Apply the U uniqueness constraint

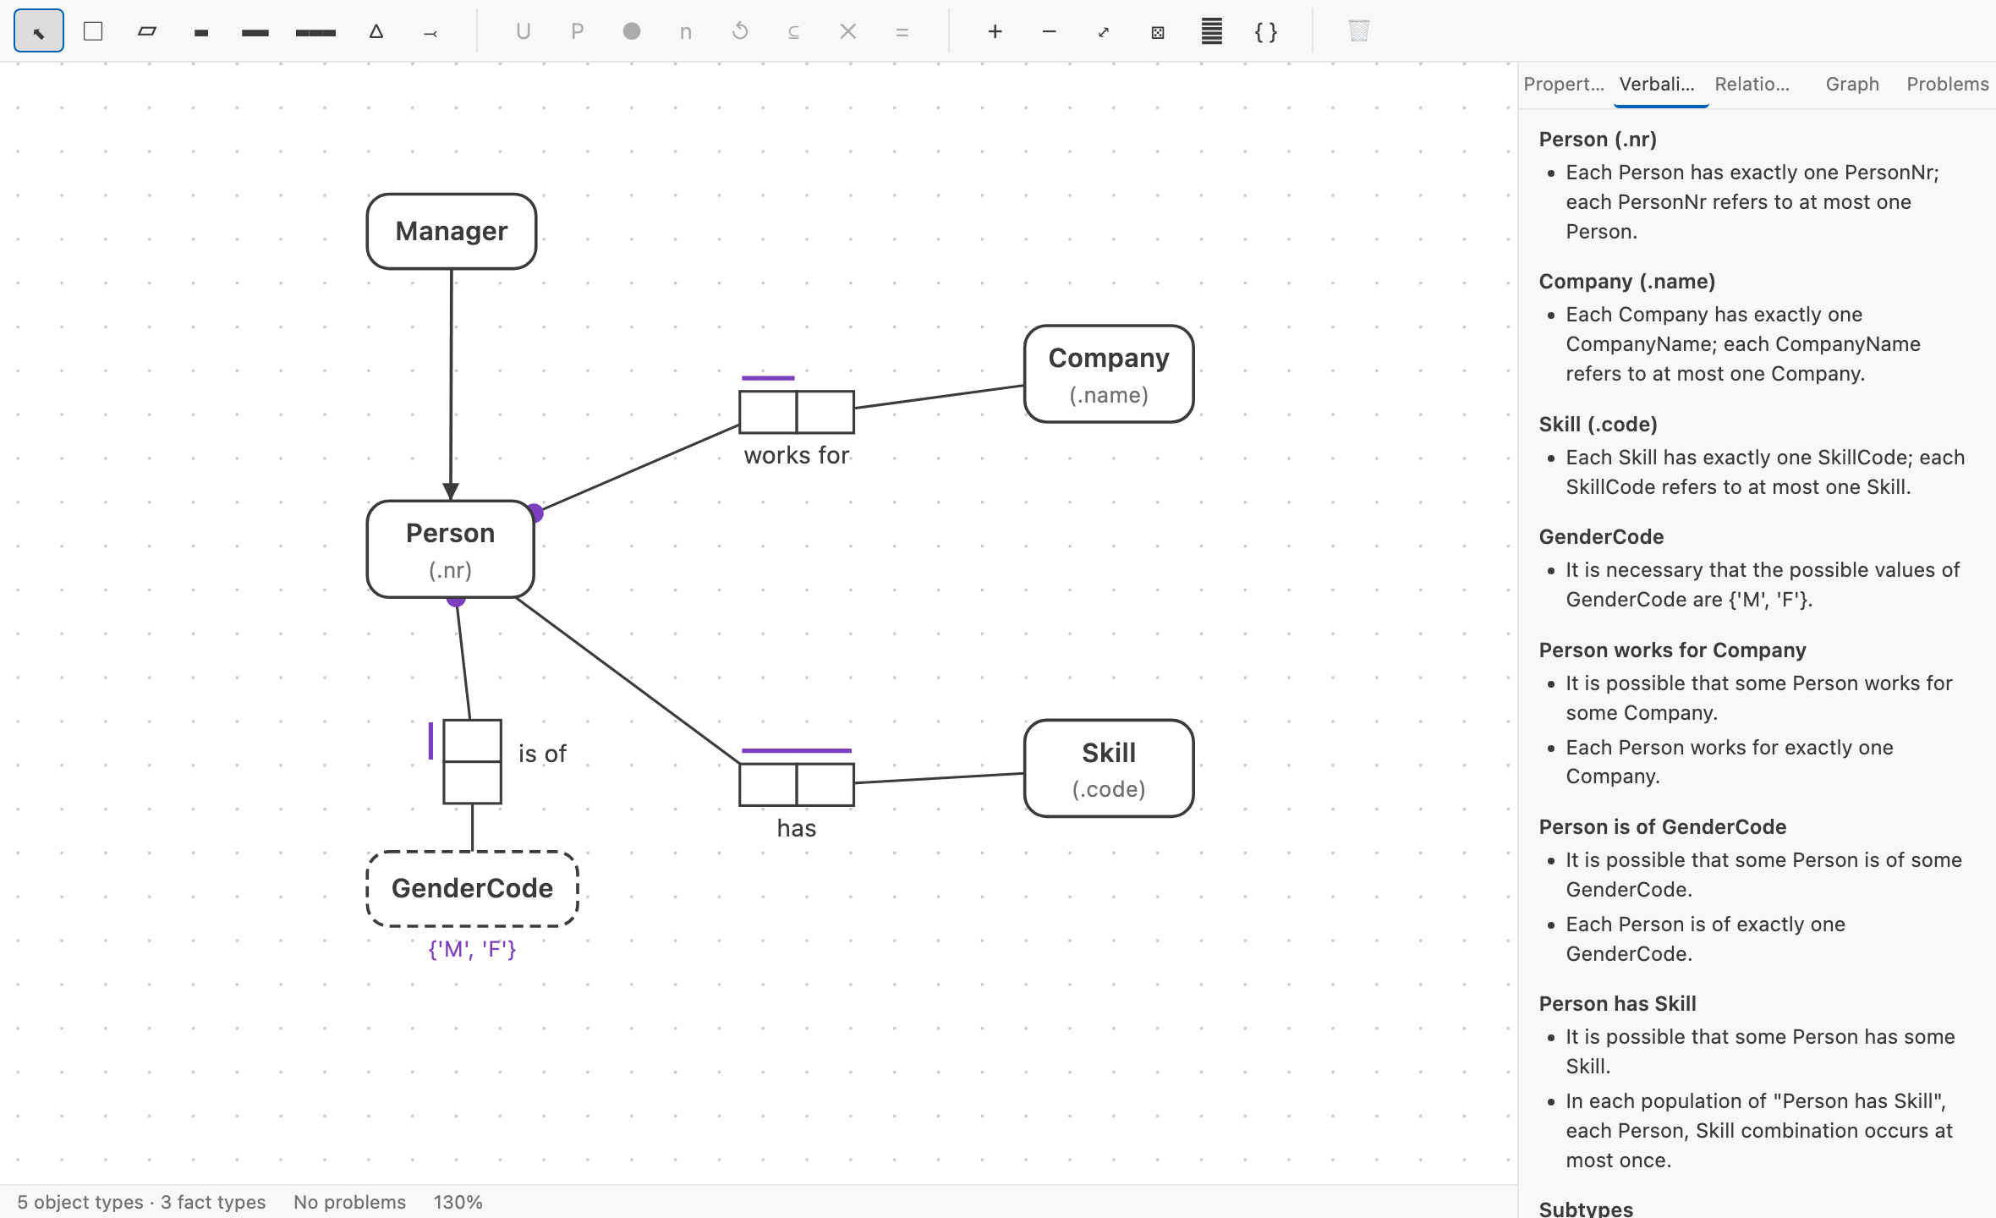coord(524,31)
